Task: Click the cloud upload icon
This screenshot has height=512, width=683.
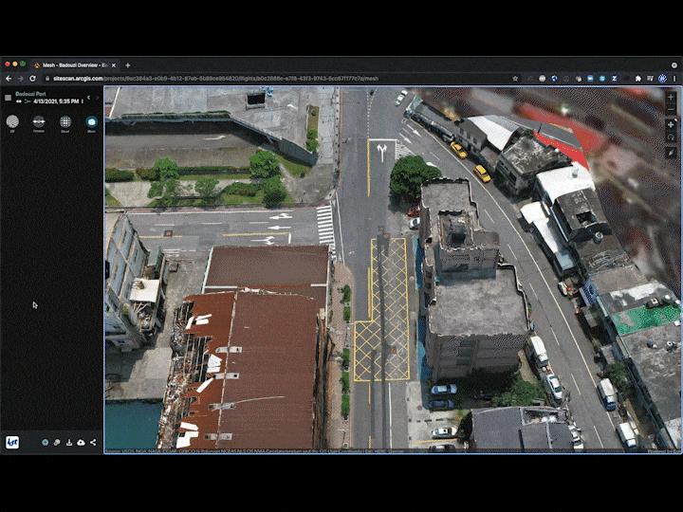Action: tap(81, 443)
